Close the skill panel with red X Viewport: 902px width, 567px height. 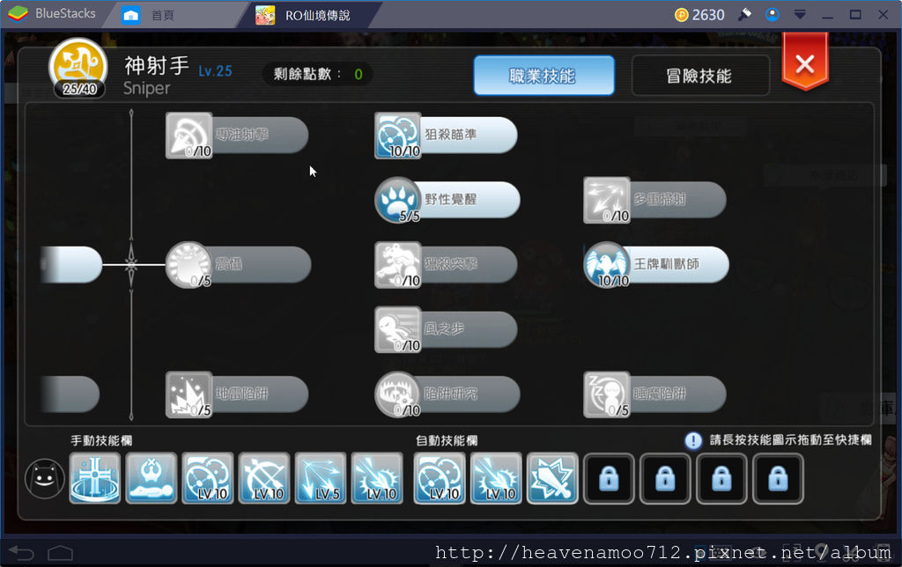point(805,63)
